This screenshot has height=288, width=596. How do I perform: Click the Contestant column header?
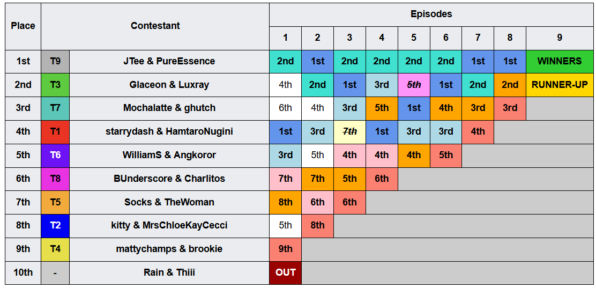pos(155,26)
